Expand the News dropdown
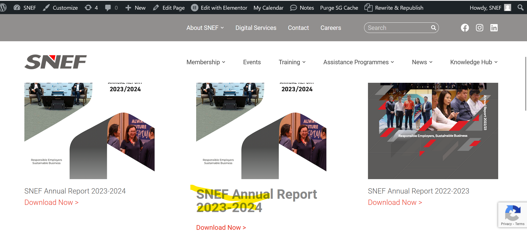This screenshot has height=232, width=527. [422, 62]
